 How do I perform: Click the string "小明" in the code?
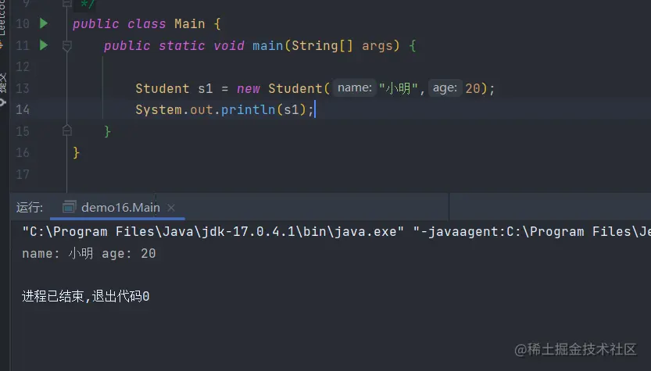click(398, 88)
